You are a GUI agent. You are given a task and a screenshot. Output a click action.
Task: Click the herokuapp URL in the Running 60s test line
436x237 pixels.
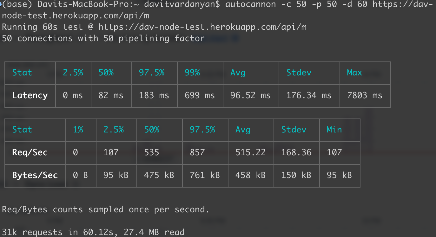202,27
